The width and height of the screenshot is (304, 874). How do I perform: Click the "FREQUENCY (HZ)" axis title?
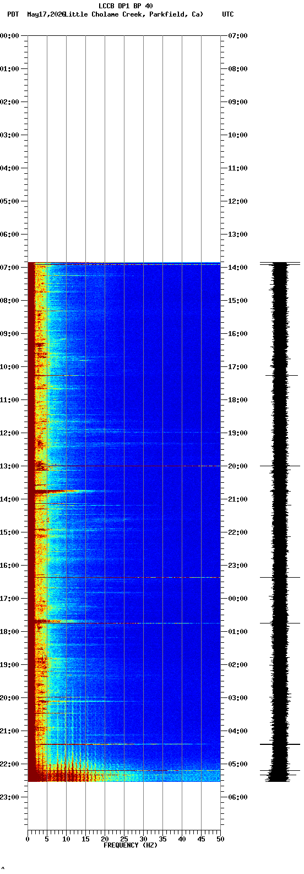(131, 845)
